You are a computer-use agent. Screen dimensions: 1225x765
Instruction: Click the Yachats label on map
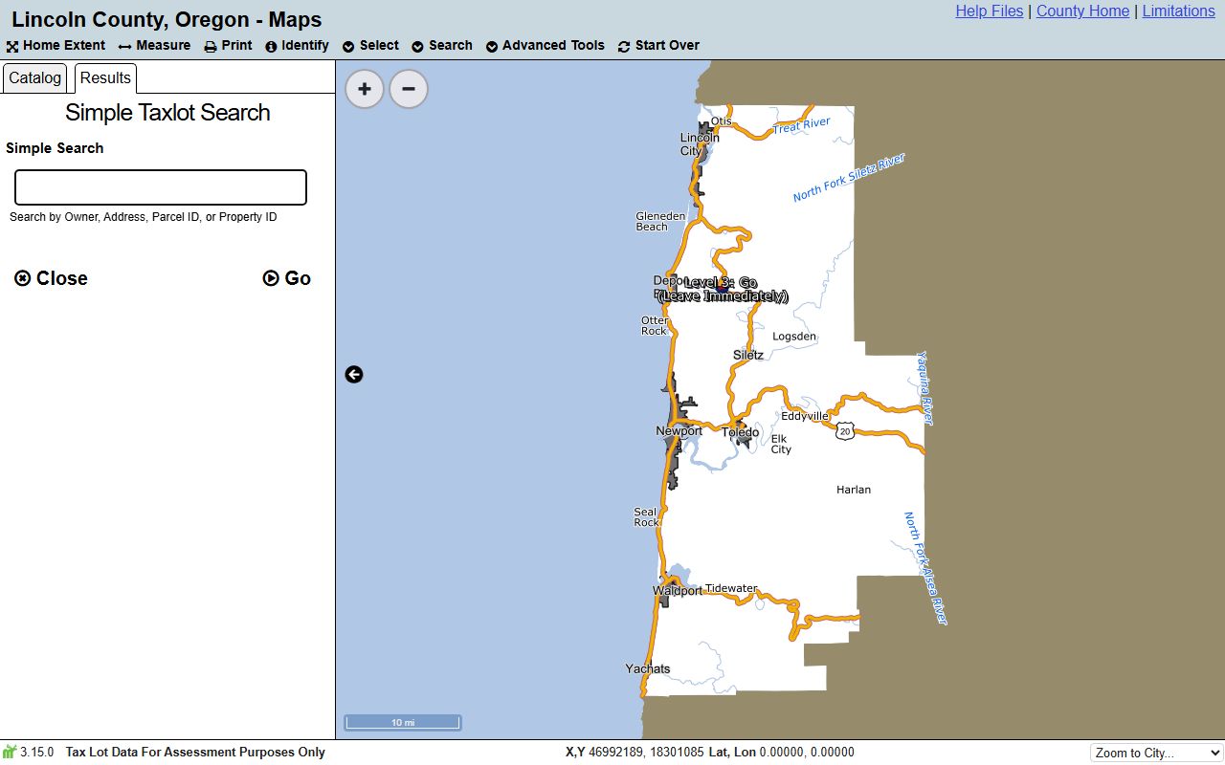(648, 668)
